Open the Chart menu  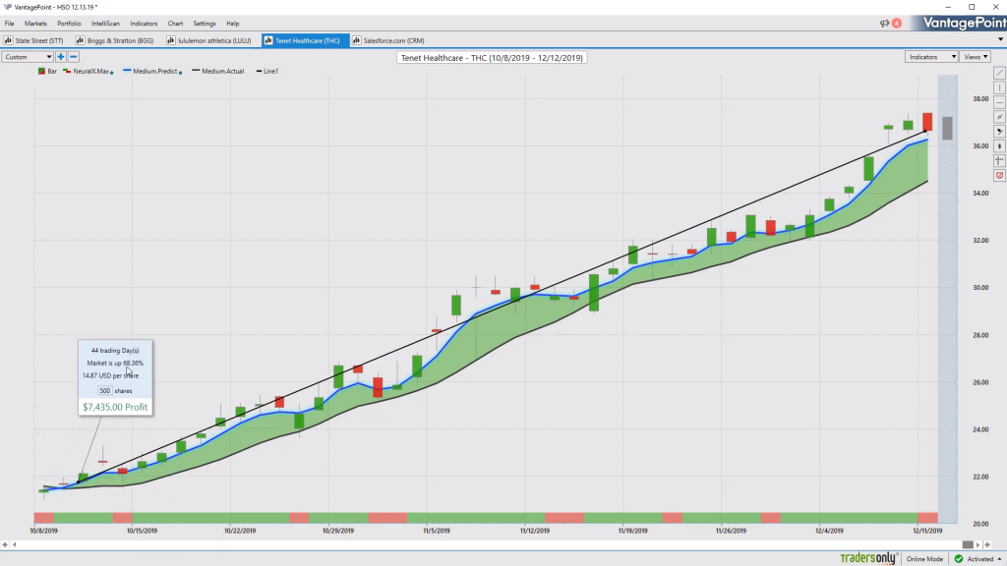coord(175,24)
